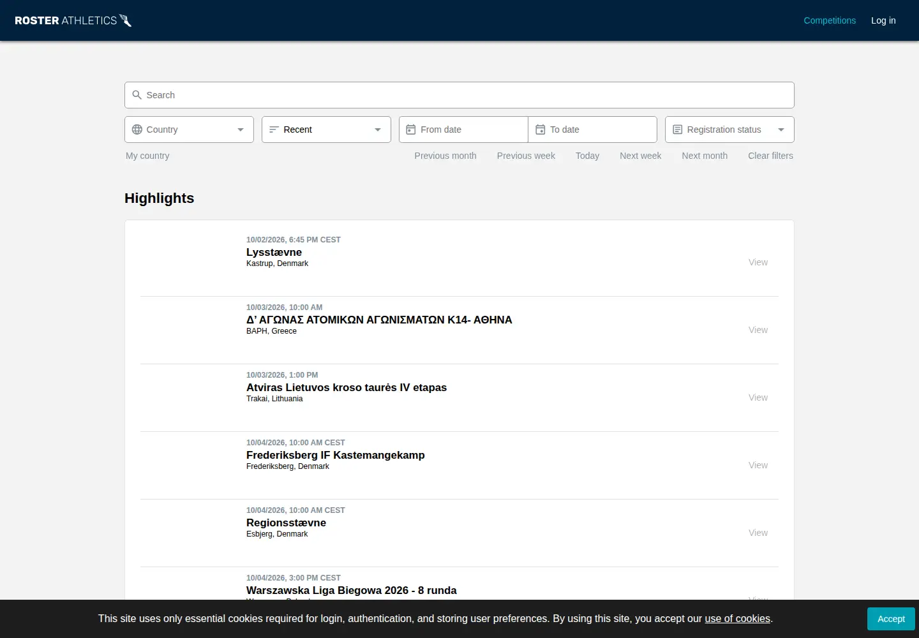Open the Recent sort dropdown

pos(326,130)
